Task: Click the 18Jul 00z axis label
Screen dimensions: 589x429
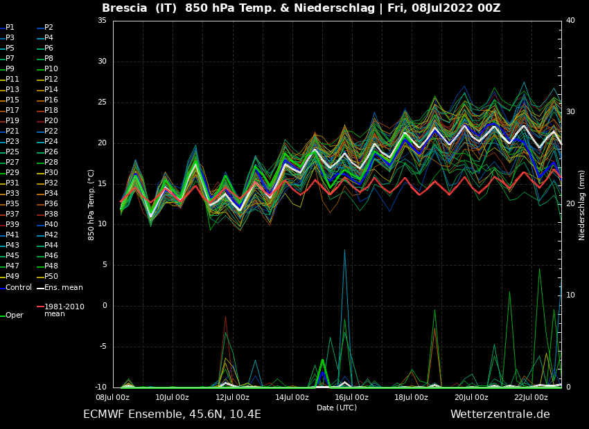Action: coord(412,397)
